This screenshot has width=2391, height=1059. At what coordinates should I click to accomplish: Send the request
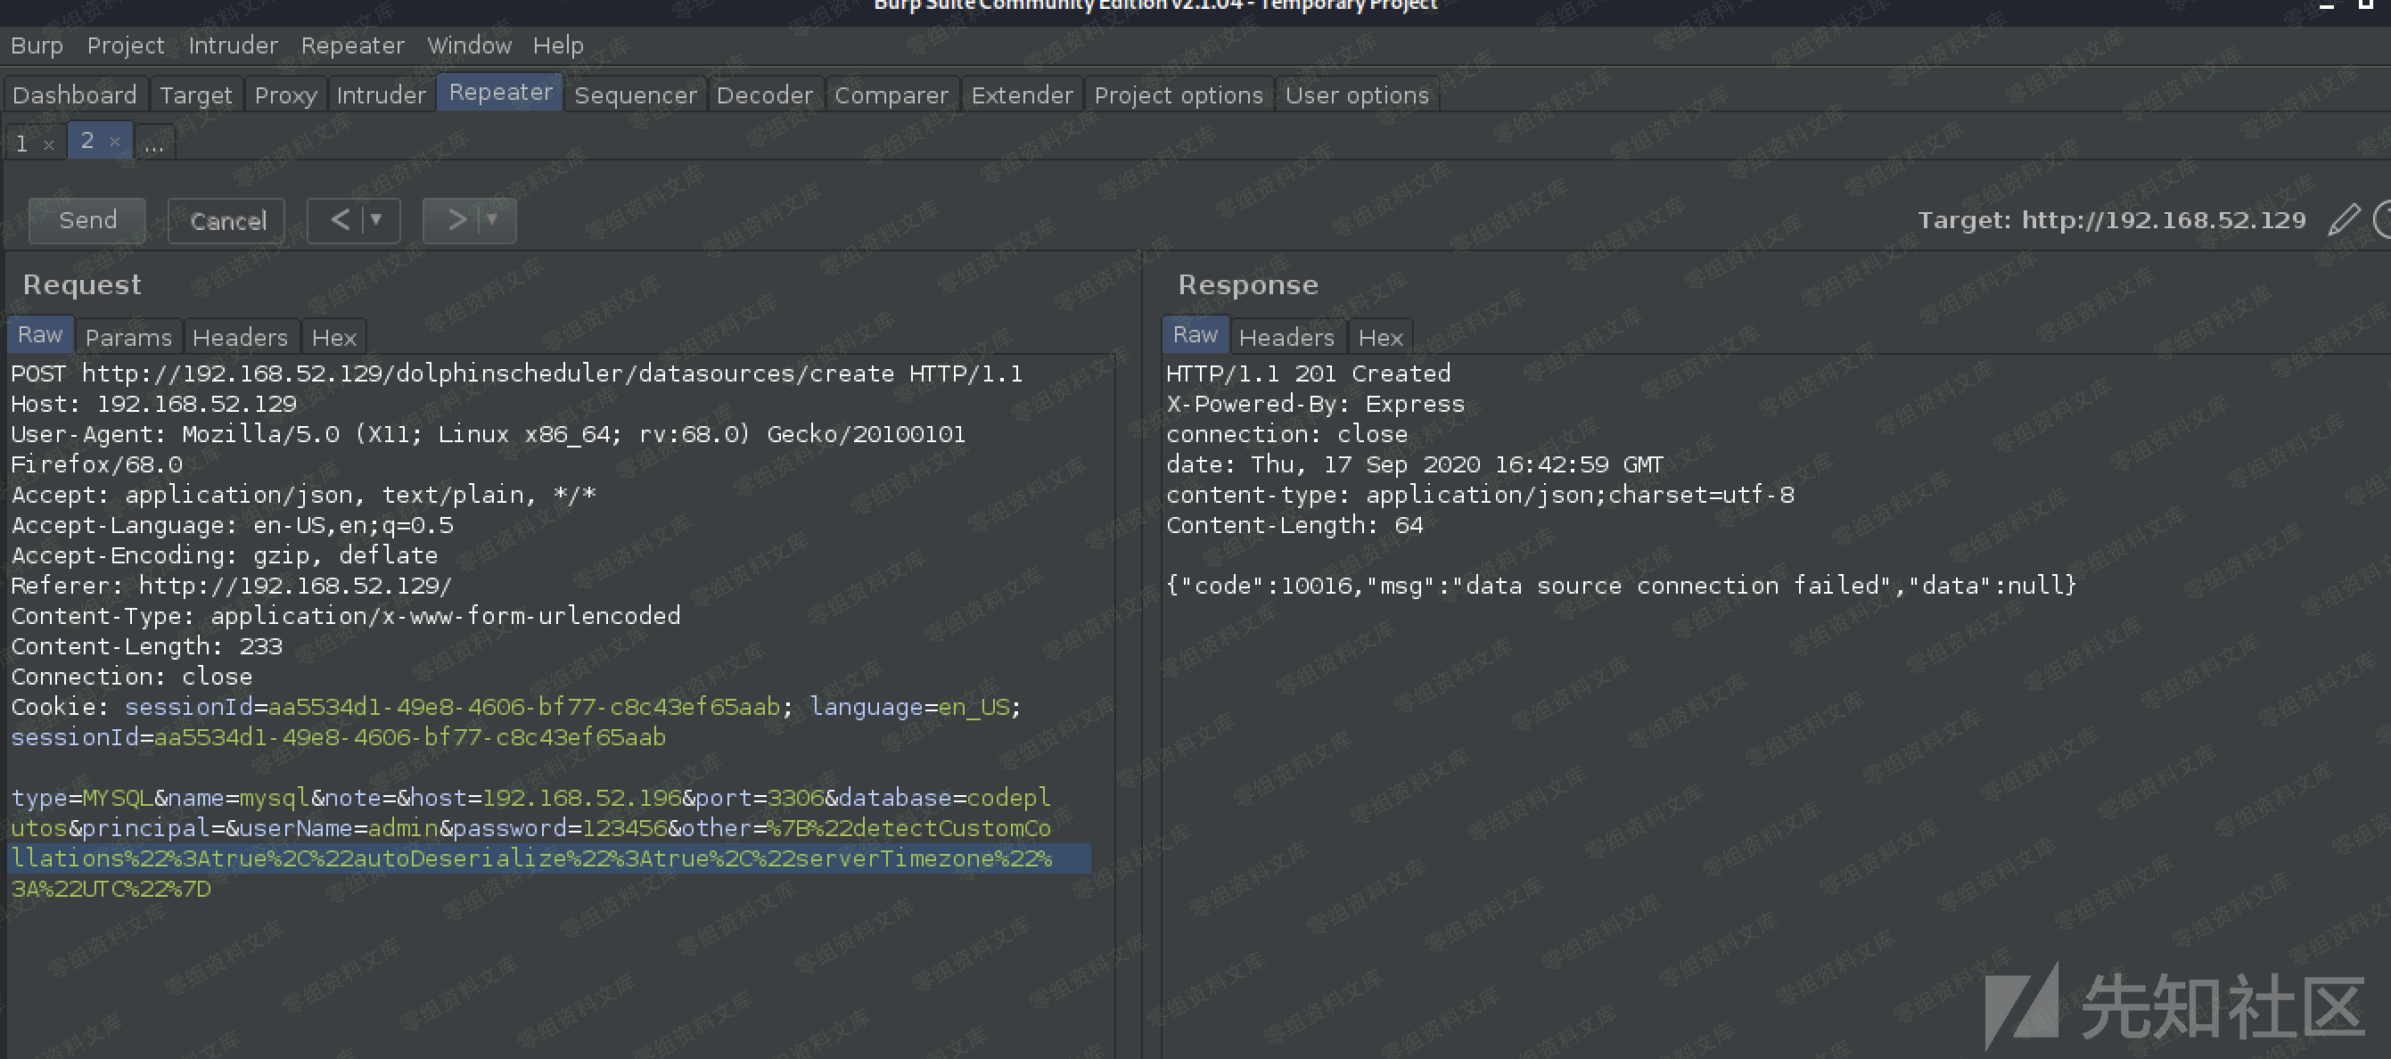click(87, 220)
